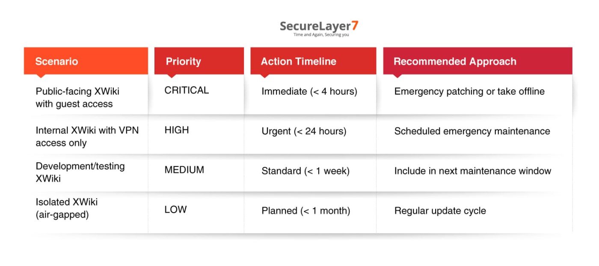Click the Recommended Approach column header
This screenshot has height=266, width=599.
(x=454, y=61)
